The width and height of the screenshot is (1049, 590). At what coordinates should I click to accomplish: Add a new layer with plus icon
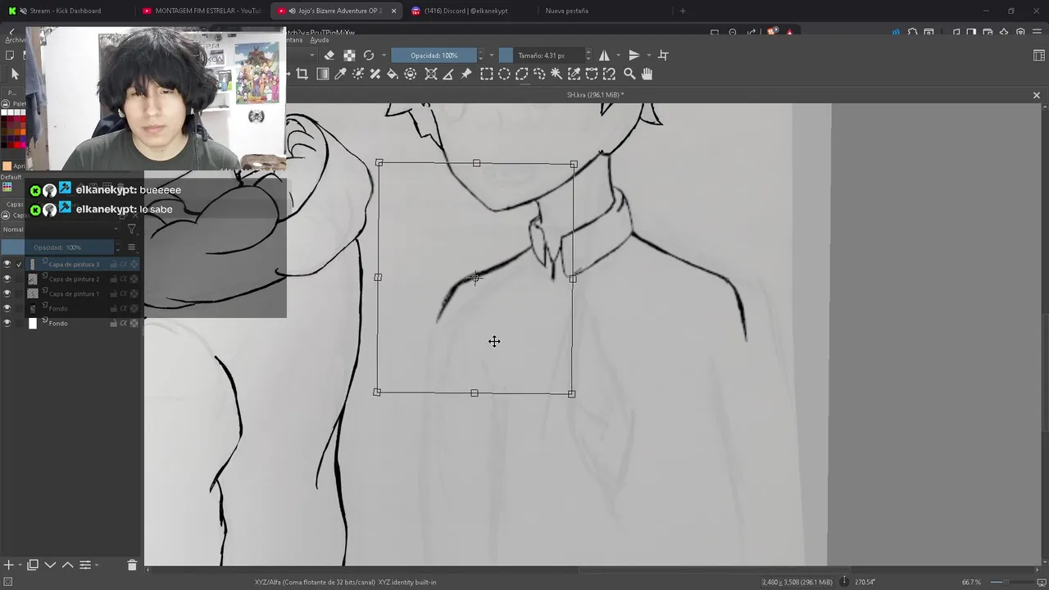(9, 565)
